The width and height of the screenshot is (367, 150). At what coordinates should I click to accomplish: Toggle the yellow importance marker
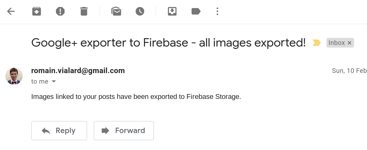(x=316, y=43)
